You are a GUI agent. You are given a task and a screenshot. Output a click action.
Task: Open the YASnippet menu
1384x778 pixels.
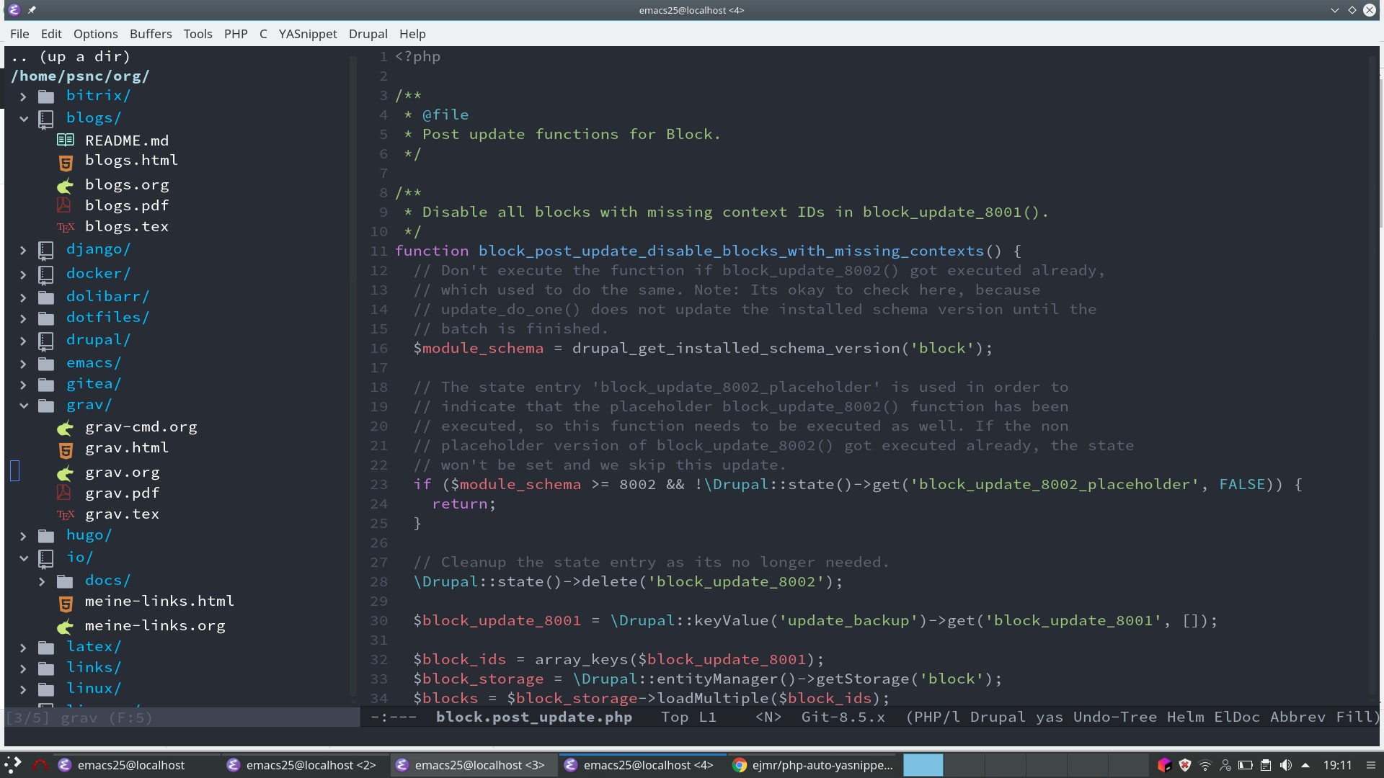click(308, 34)
